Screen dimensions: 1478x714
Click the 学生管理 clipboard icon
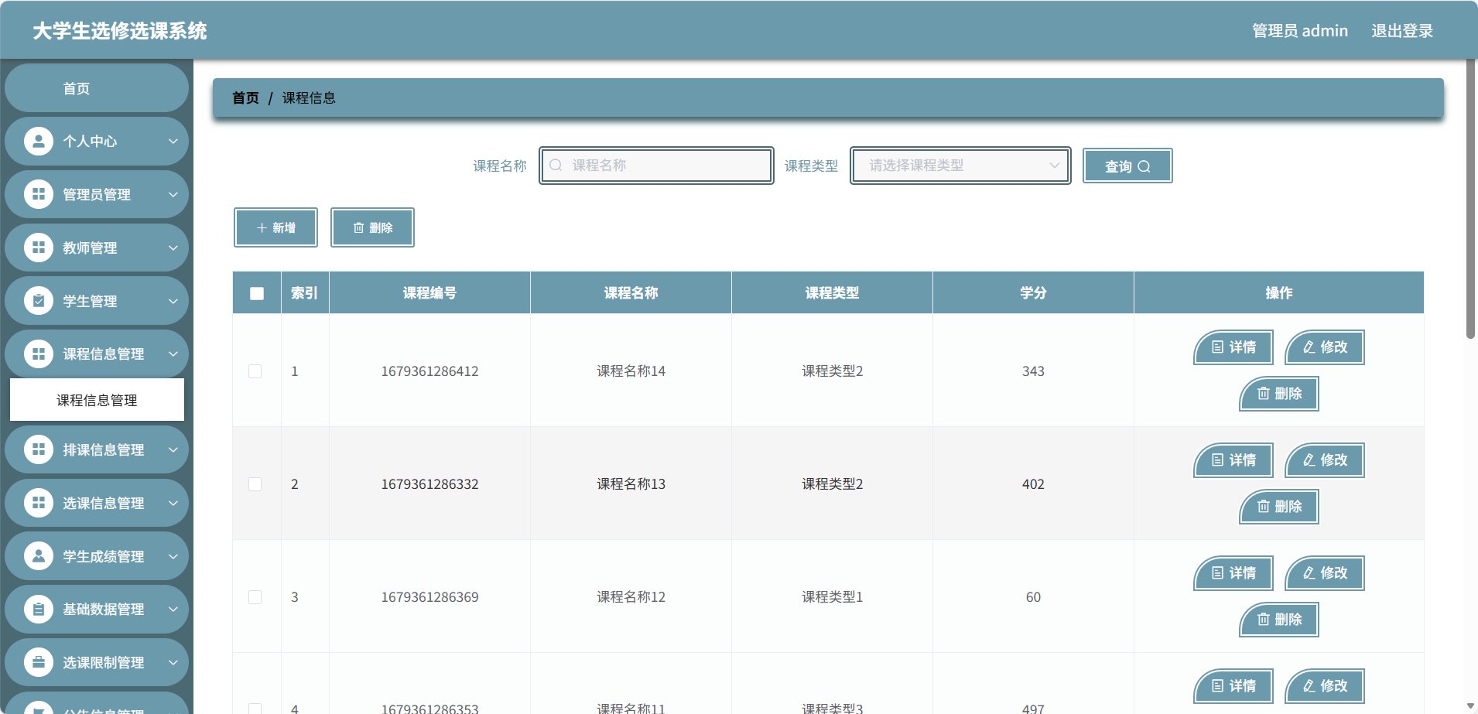click(x=38, y=301)
